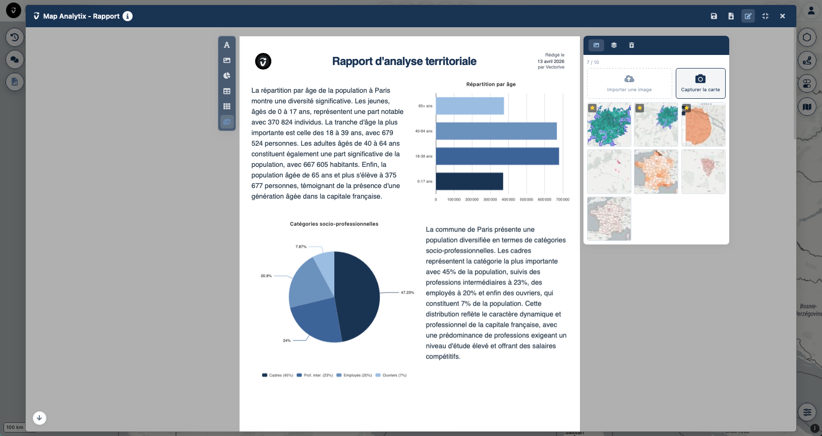Viewport: 822px width, 436px height.
Task: Toggle star on second teal map thumbnail
Action: (x=639, y=108)
